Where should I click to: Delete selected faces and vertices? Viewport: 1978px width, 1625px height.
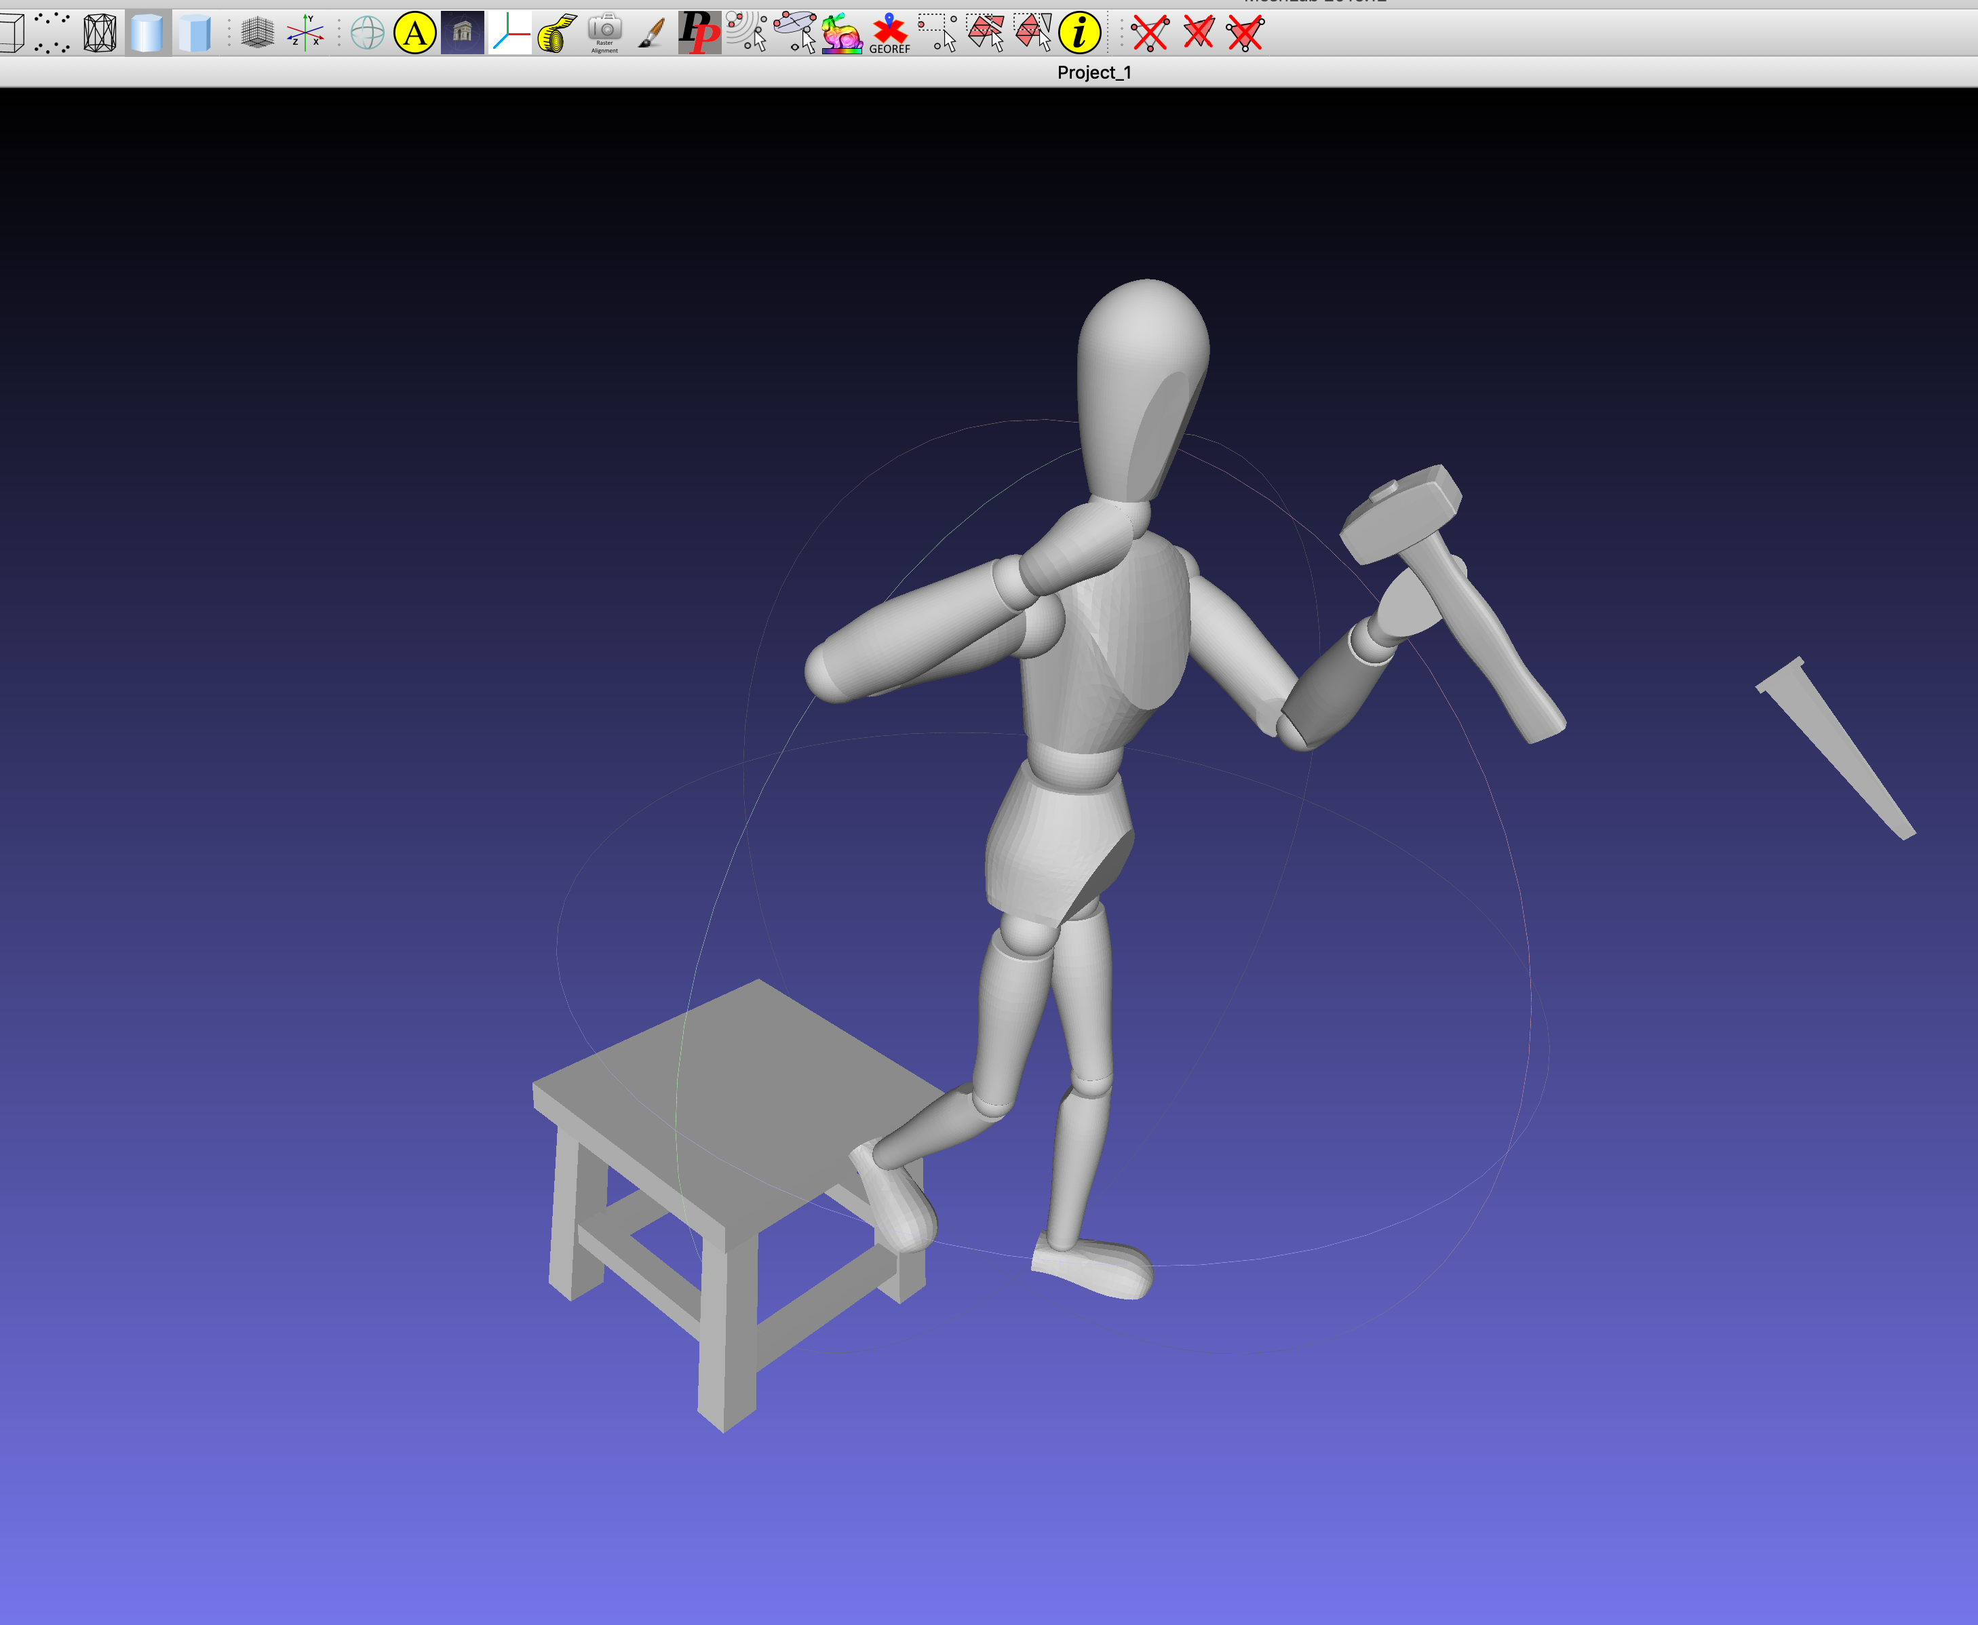tap(1245, 33)
